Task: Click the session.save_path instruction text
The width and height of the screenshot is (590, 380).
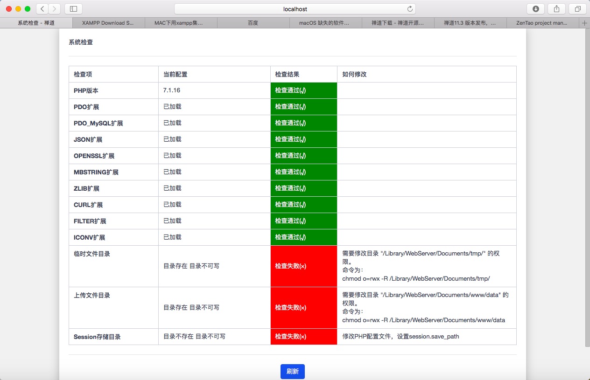Action: [400, 336]
